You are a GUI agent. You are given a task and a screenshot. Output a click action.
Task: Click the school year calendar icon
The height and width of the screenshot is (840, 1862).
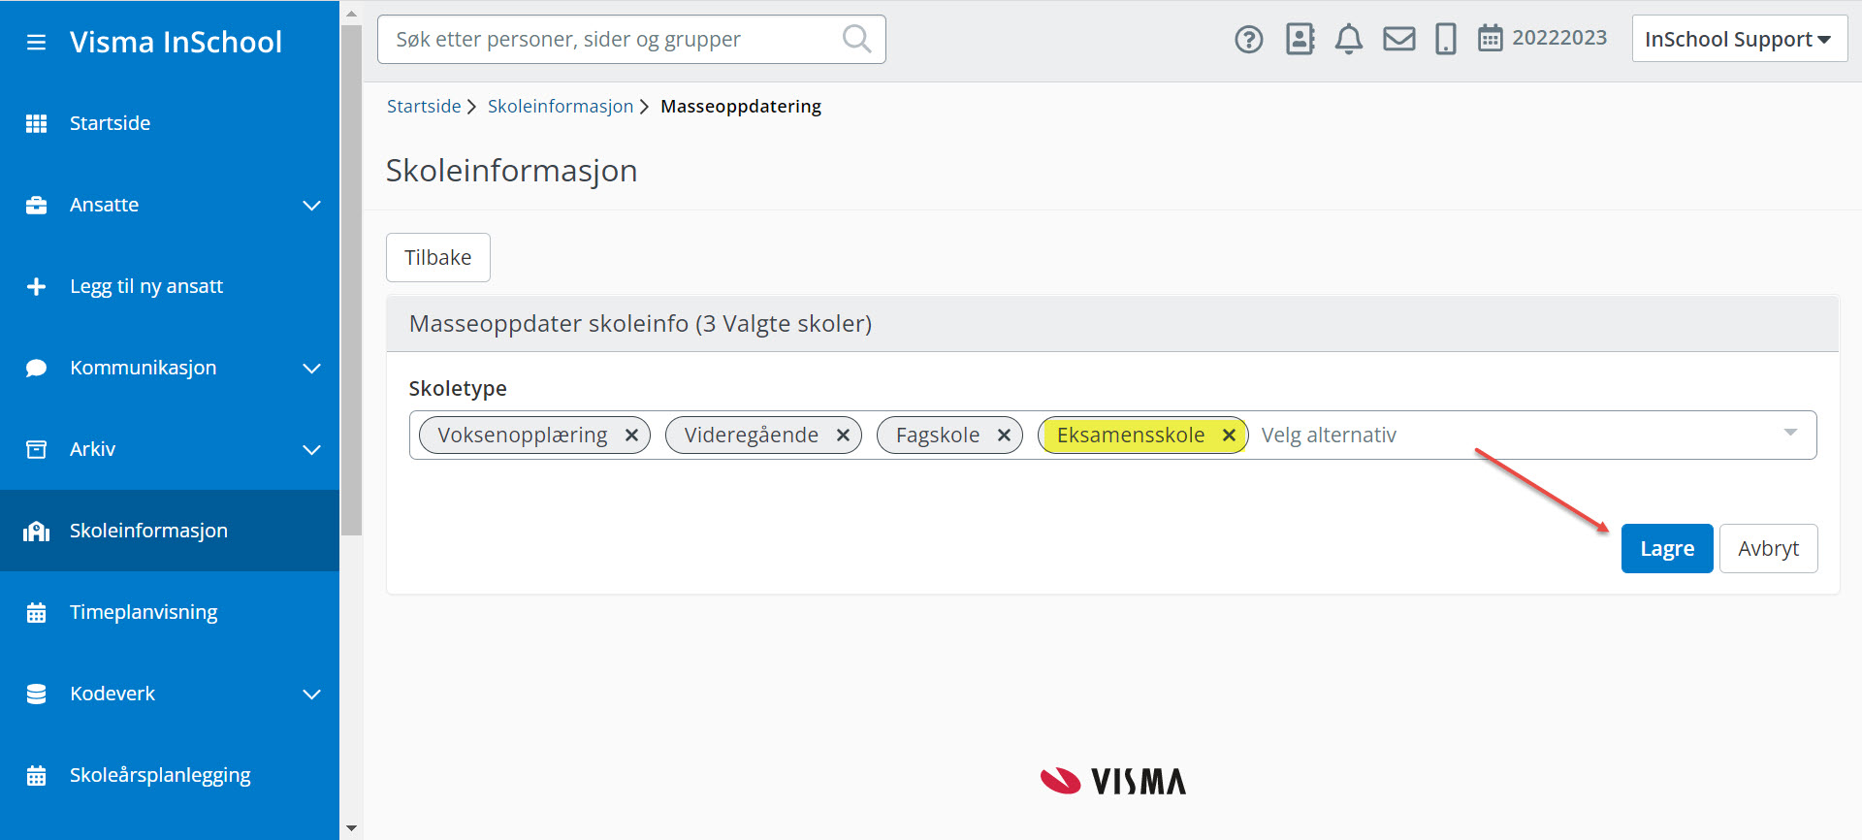click(x=1491, y=39)
